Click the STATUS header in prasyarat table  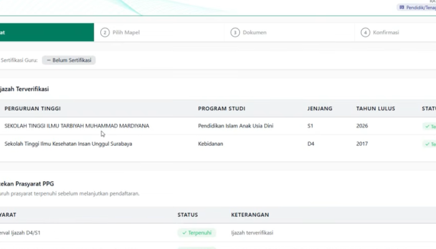(x=187, y=215)
